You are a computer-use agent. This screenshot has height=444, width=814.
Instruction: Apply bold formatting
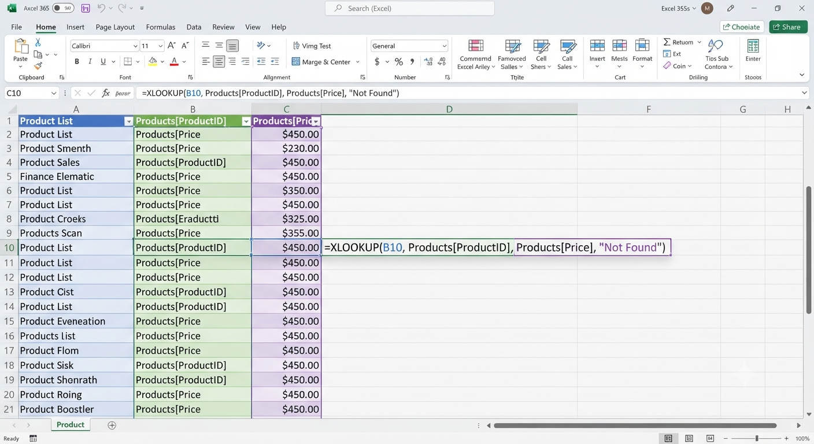(77, 62)
